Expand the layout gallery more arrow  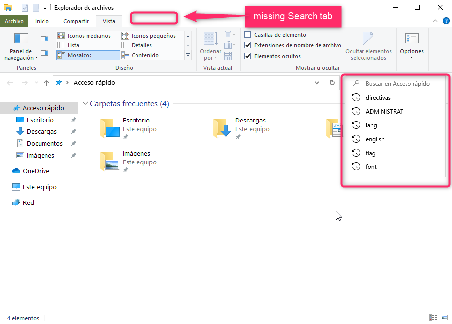pos(188,55)
